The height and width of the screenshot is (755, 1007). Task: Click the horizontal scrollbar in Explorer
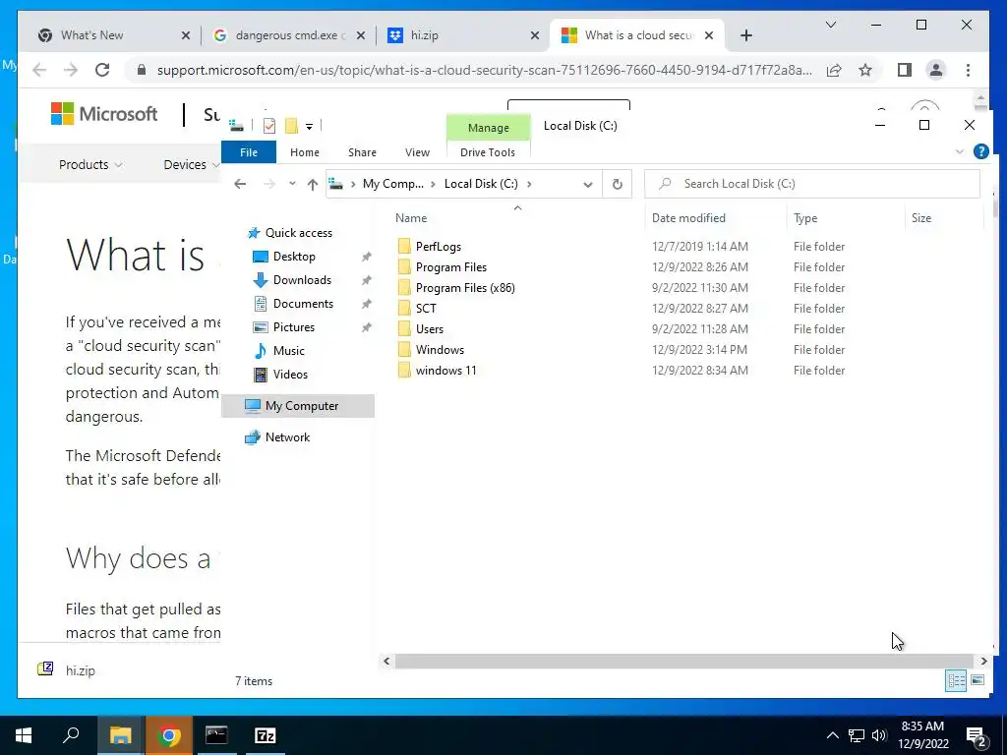point(684,661)
